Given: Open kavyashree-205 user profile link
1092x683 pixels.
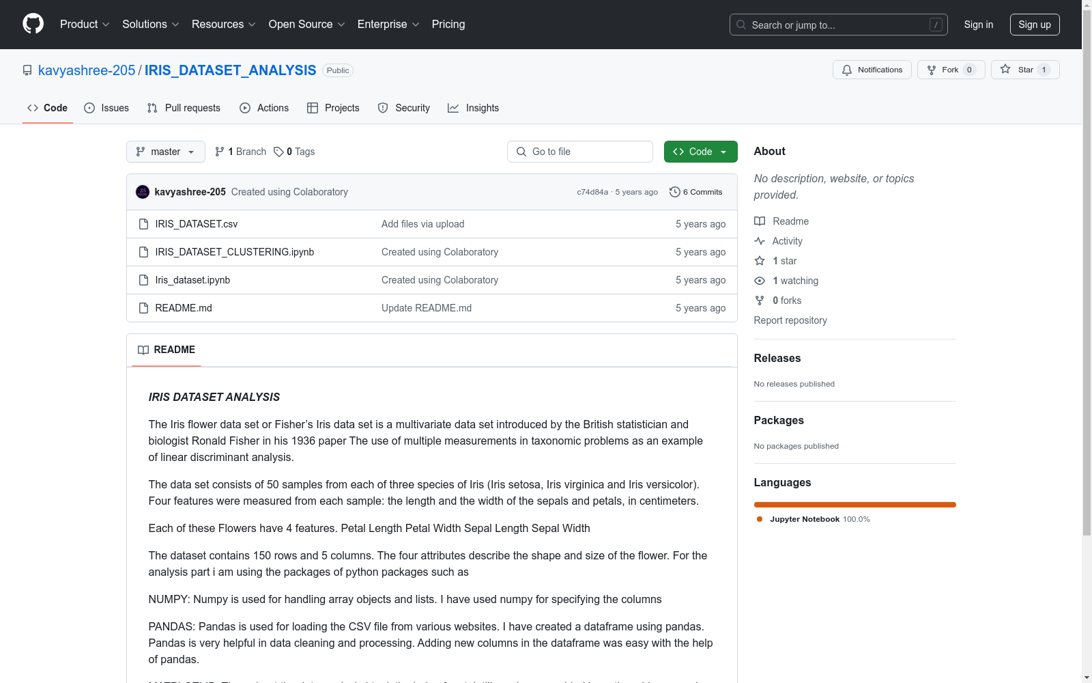Looking at the screenshot, I should coord(87,70).
